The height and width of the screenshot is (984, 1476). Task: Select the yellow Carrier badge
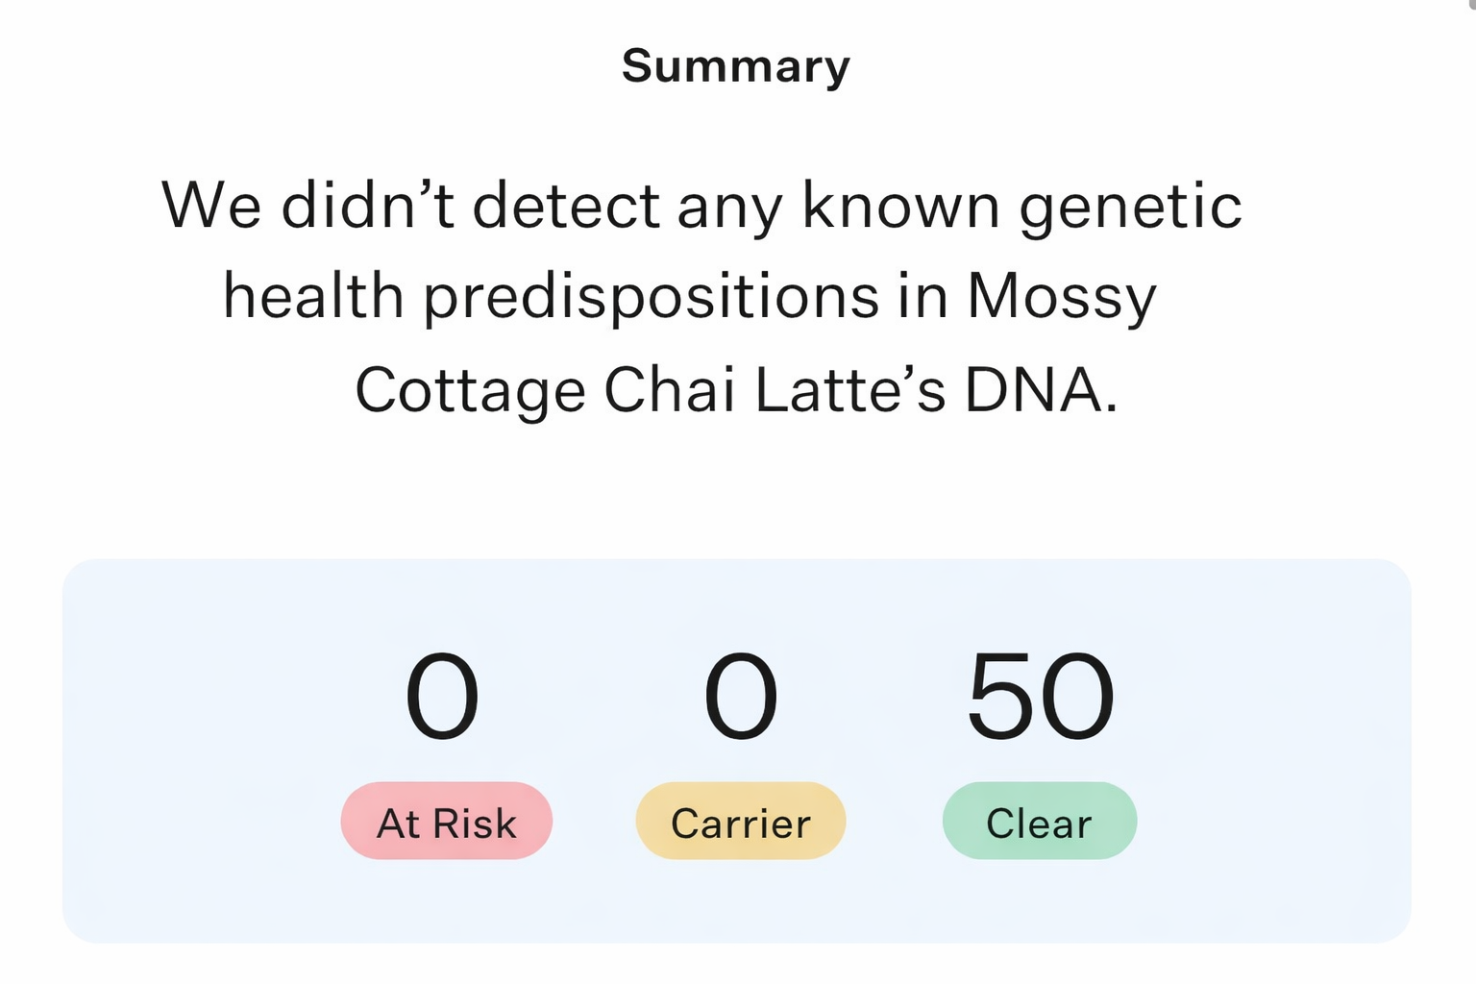(x=740, y=822)
